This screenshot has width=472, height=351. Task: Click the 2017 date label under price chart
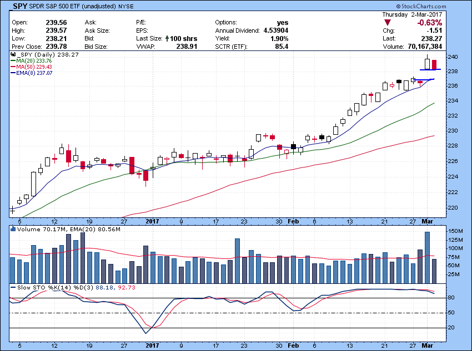click(x=152, y=221)
